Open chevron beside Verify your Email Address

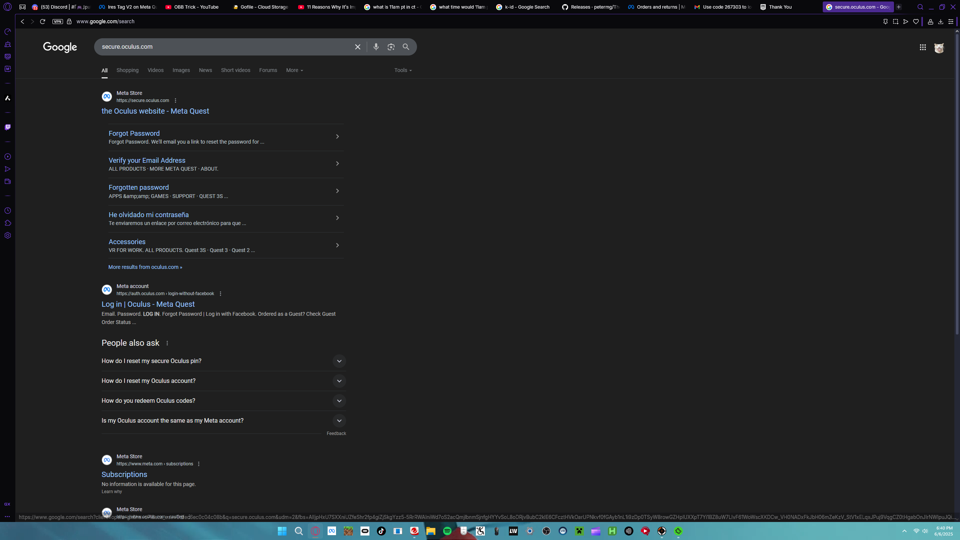point(337,163)
